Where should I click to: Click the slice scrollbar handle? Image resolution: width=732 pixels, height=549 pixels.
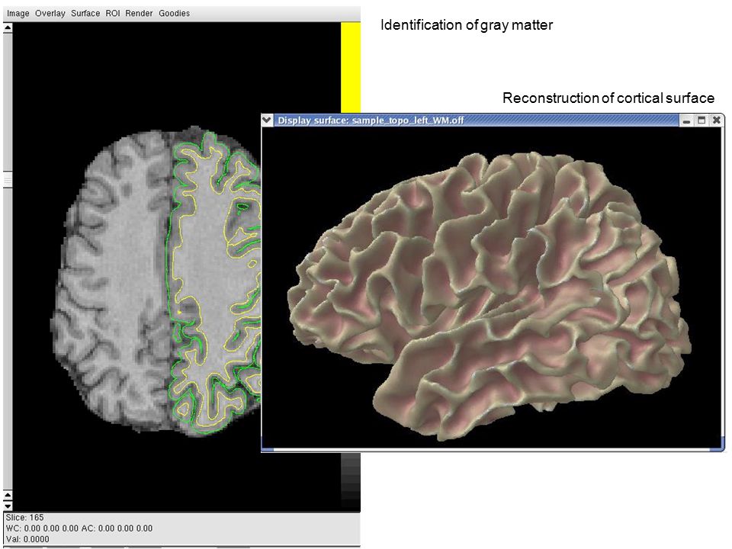8,179
